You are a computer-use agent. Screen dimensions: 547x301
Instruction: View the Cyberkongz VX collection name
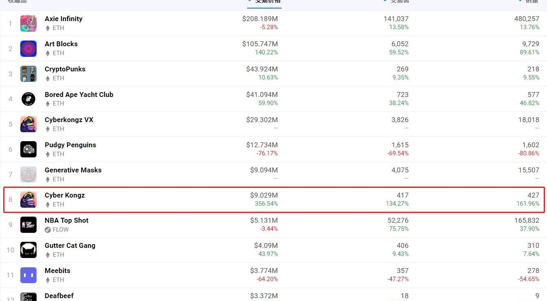click(x=69, y=120)
